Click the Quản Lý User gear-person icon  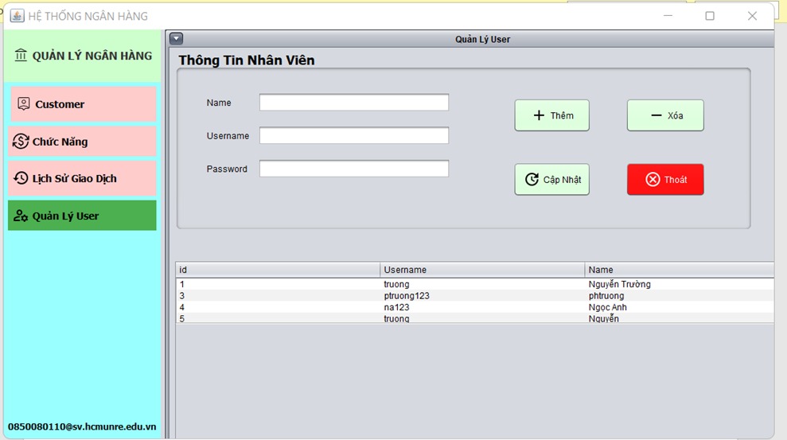tap(21, 216)
